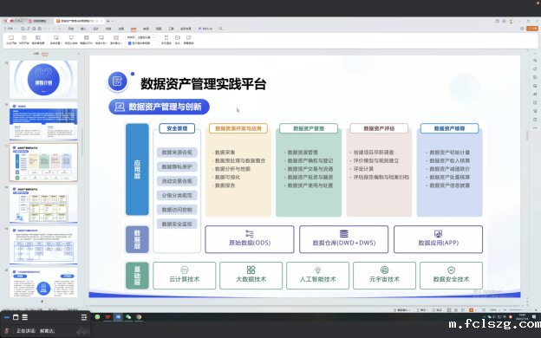Viewport: 541px width, 338px height.
Task: Open the presenter view (演讲者视图) ribbon icon
Action: click(x=38, y=40)
